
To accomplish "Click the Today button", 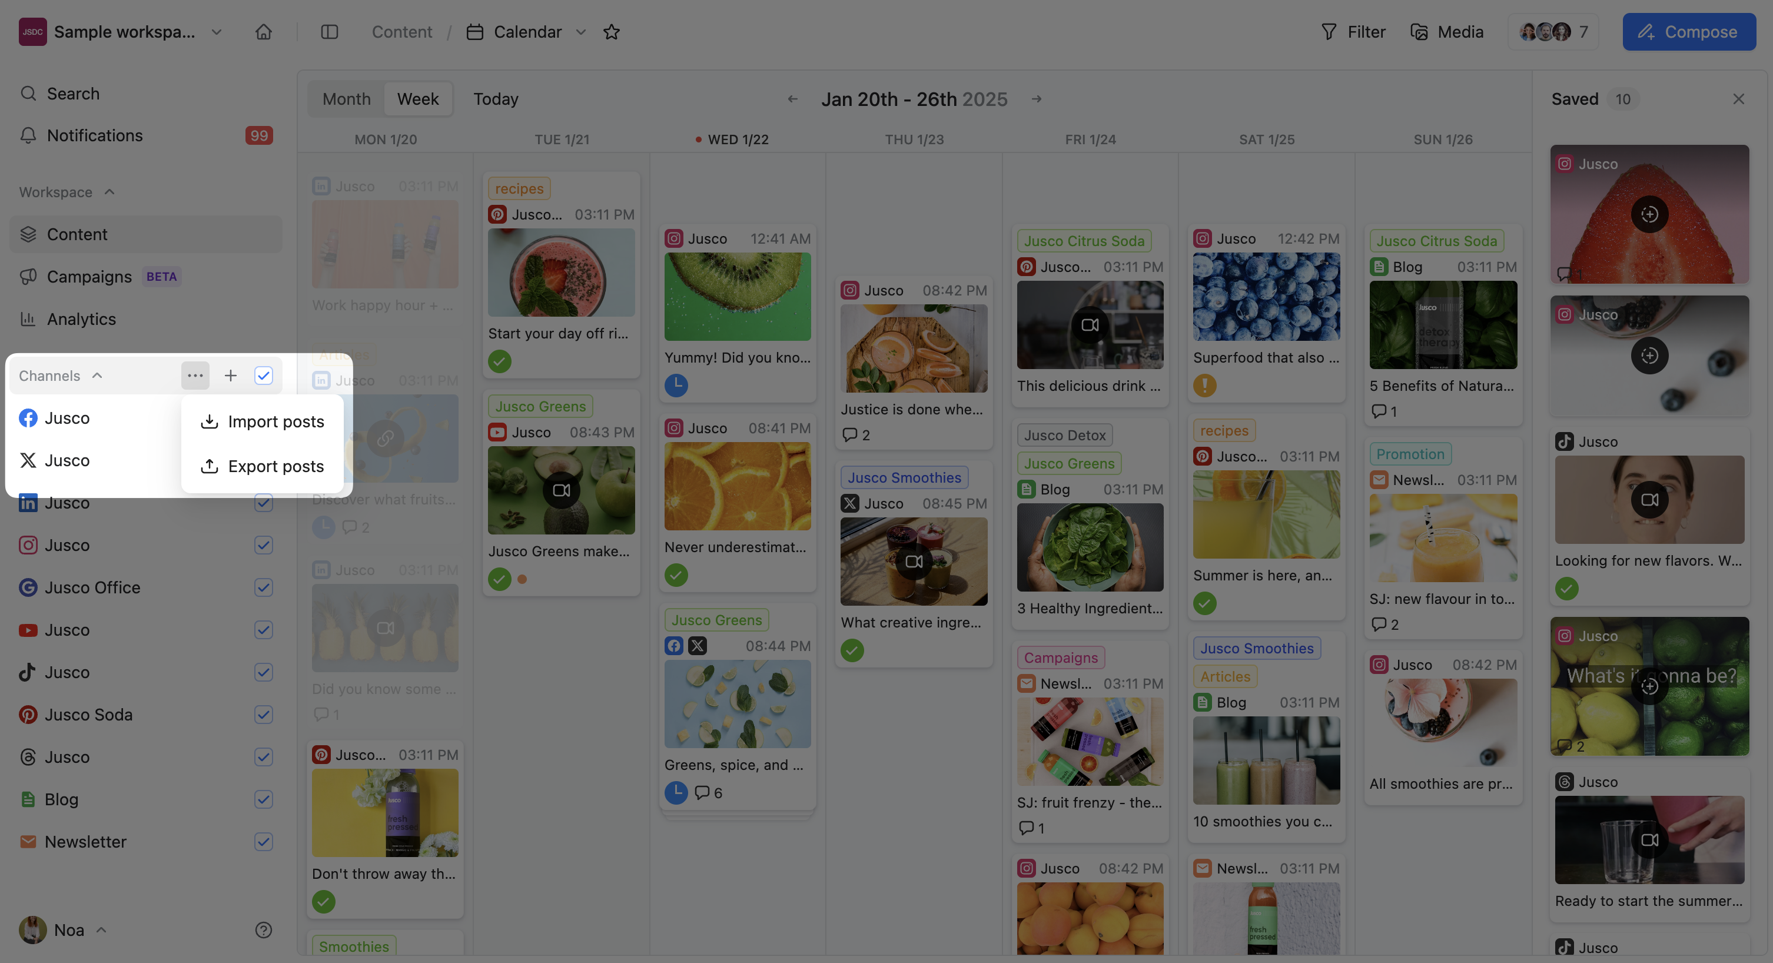I will click(496, 99).
